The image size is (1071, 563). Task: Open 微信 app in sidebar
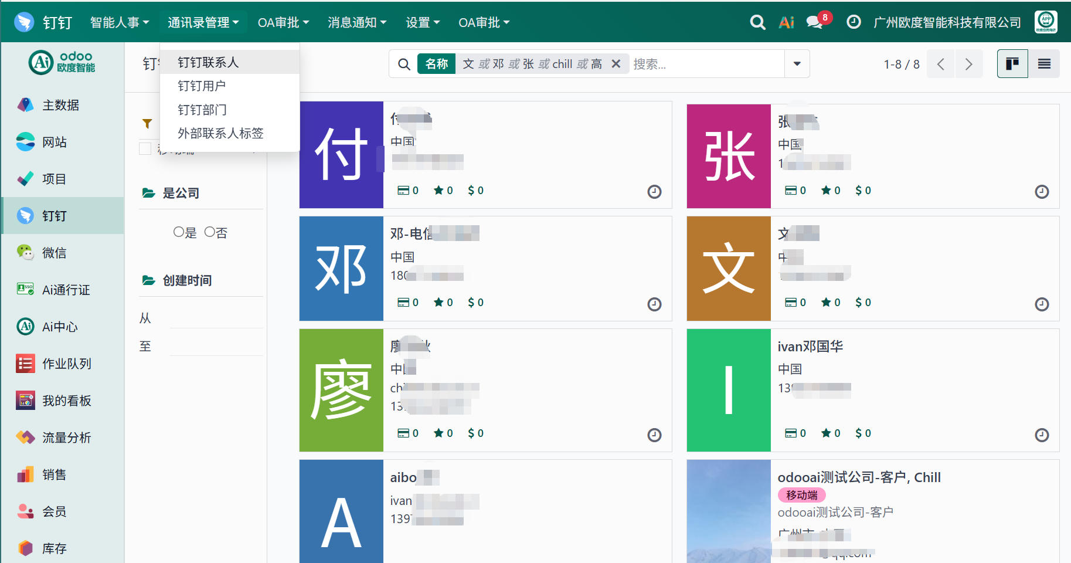point(62,253)
